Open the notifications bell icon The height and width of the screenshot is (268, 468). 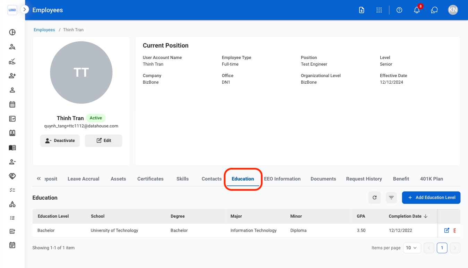pos(417,10)
